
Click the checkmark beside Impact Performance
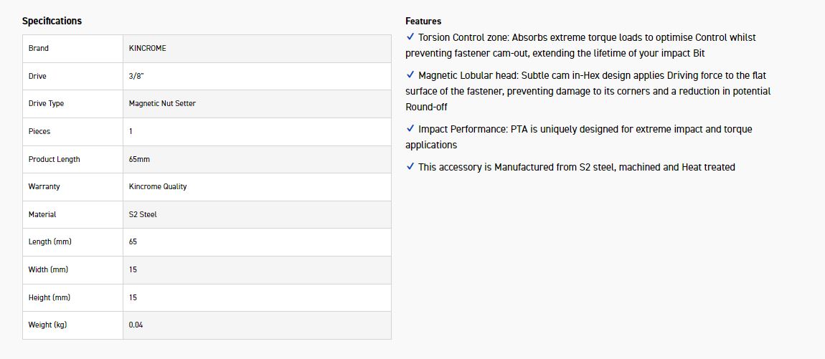(x=410, y=129)
